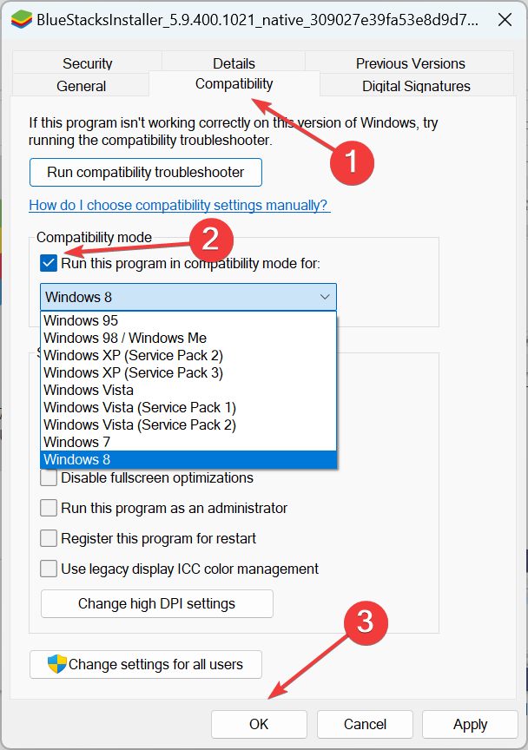Open the Security tab

[x=87, y=63]
